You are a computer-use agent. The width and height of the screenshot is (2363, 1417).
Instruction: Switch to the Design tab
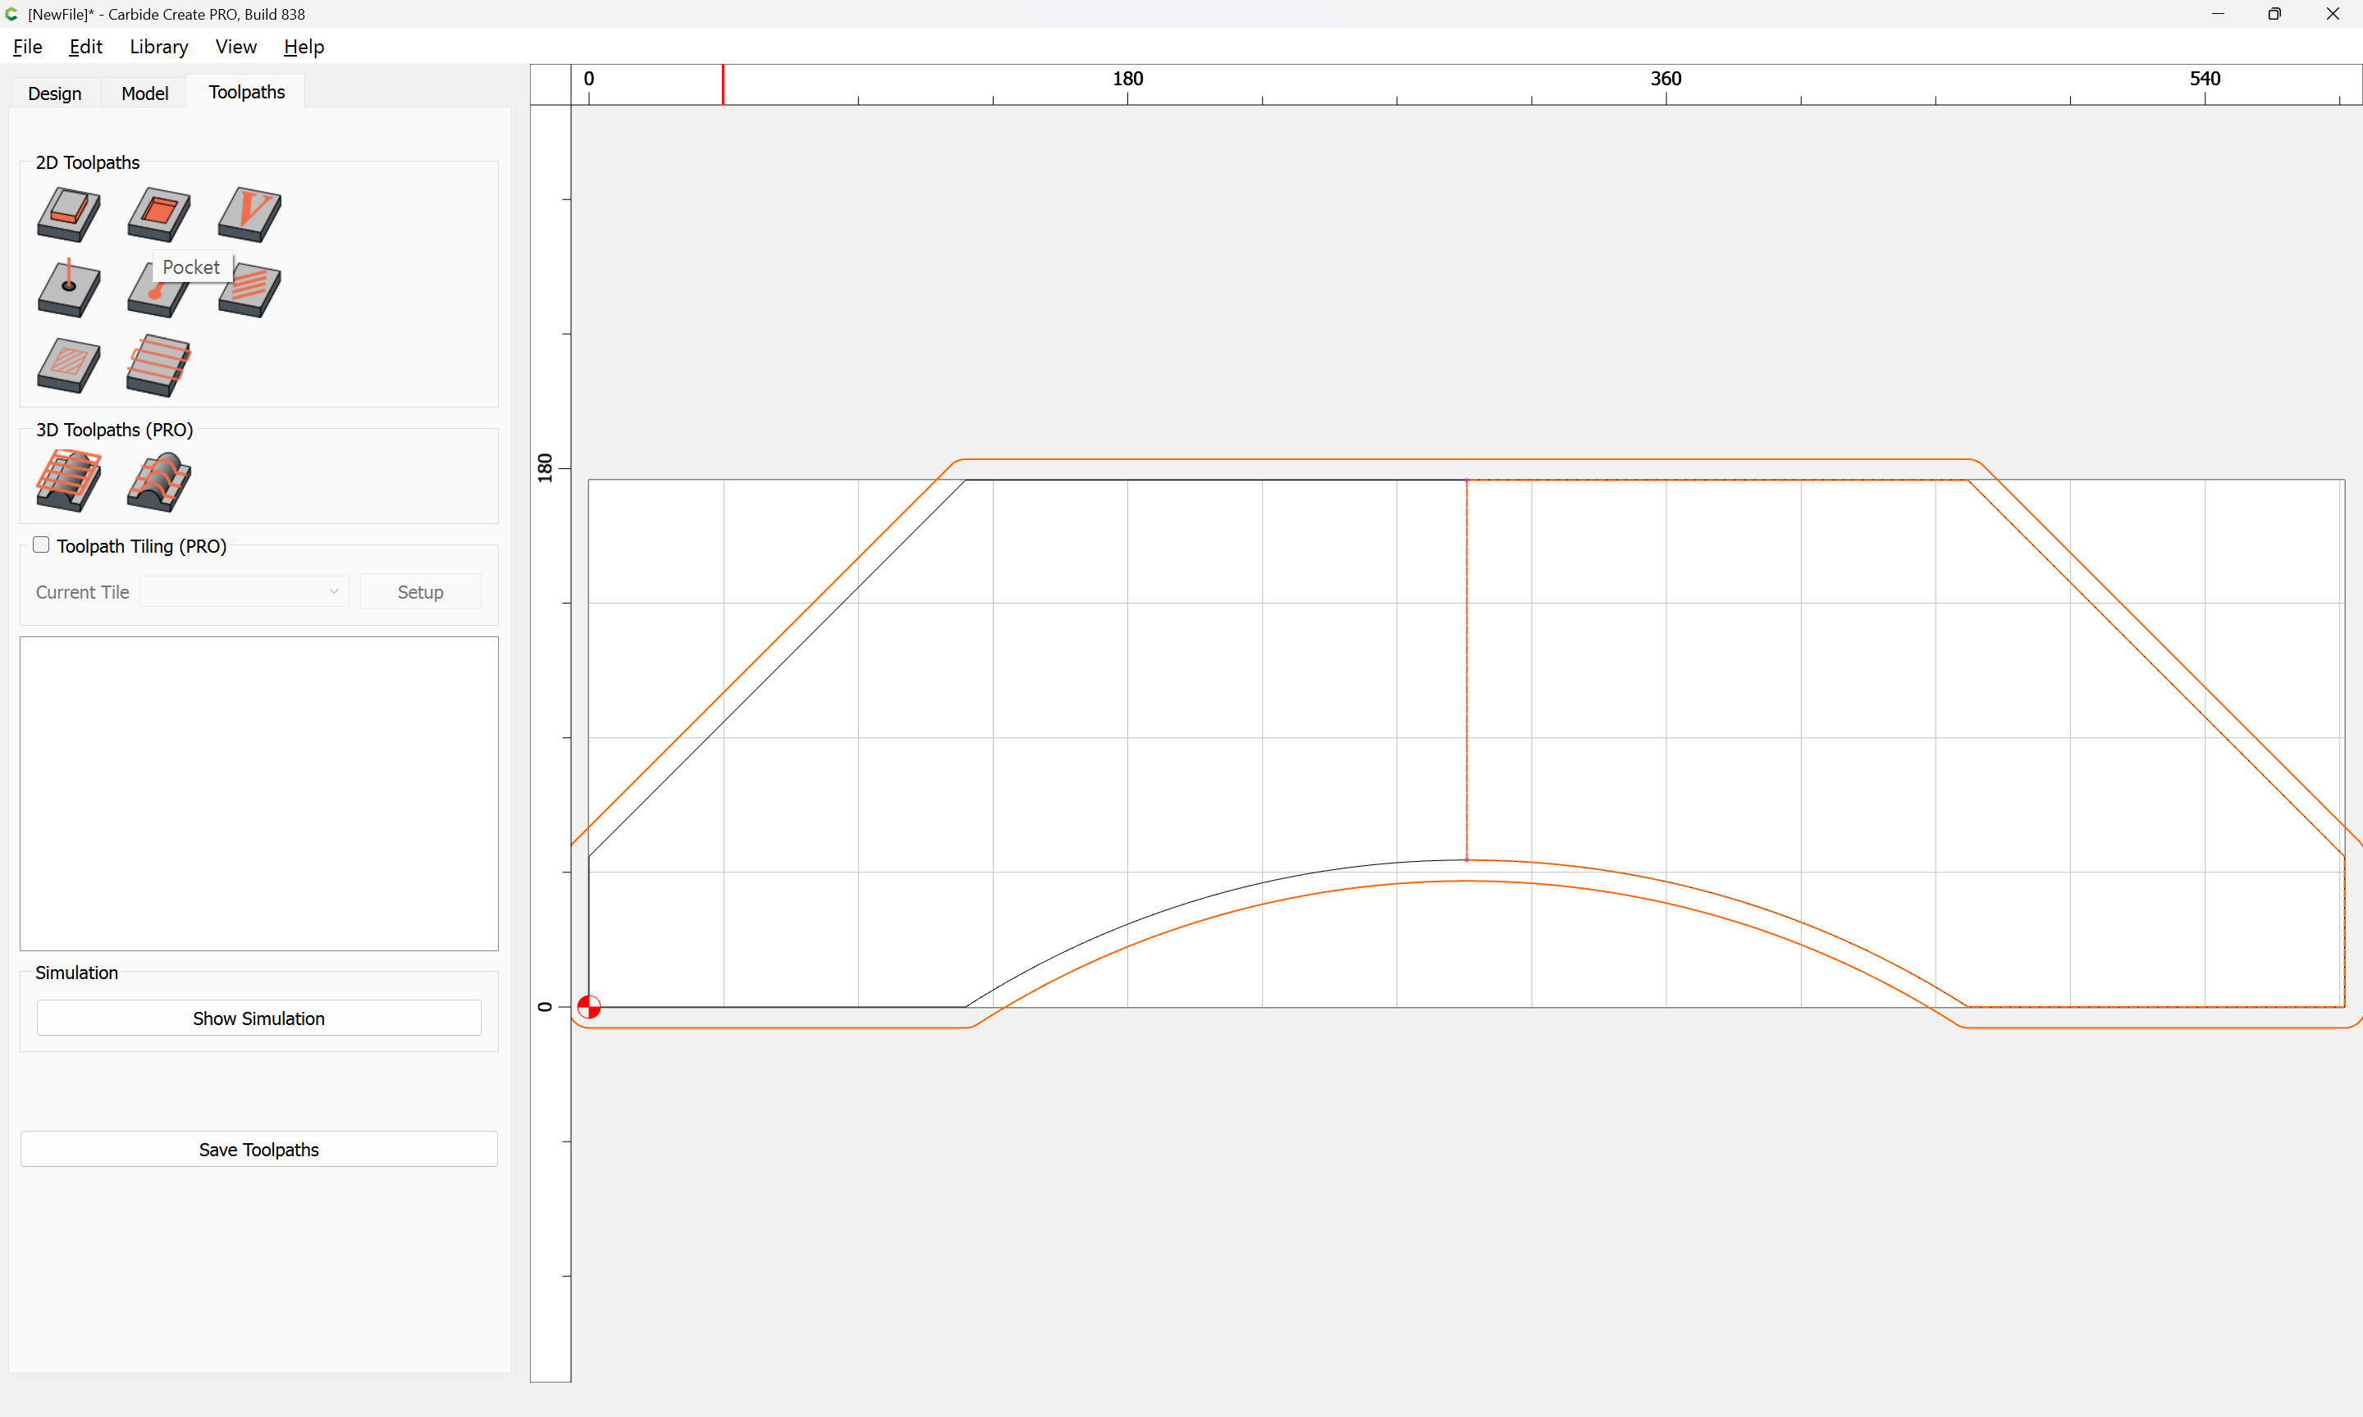(x=54, y=93)
